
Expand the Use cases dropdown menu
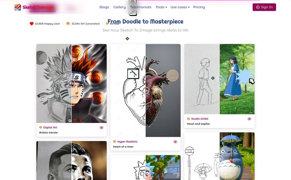click(180, 7)
